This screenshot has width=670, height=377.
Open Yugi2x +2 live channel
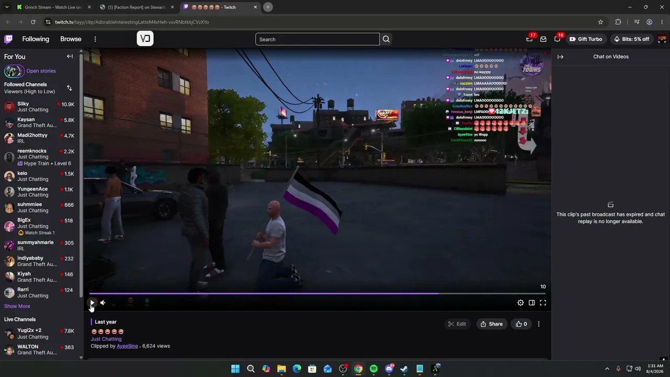(39, 334)
